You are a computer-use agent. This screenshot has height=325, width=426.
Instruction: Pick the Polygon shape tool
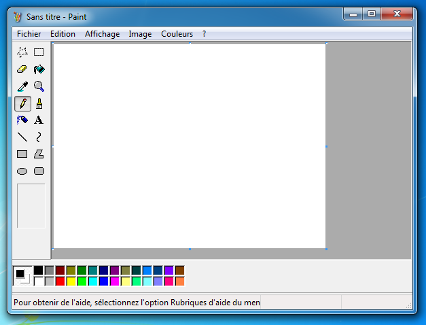point(39,154)
